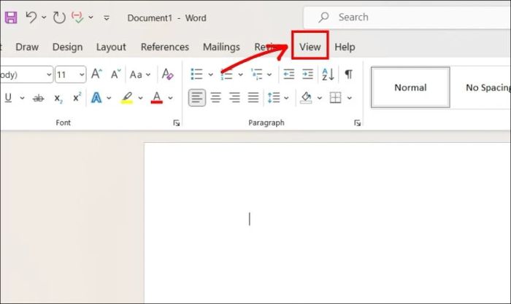Clear all formatting
This screenshot has width=511, height=304.
[167, 74]
